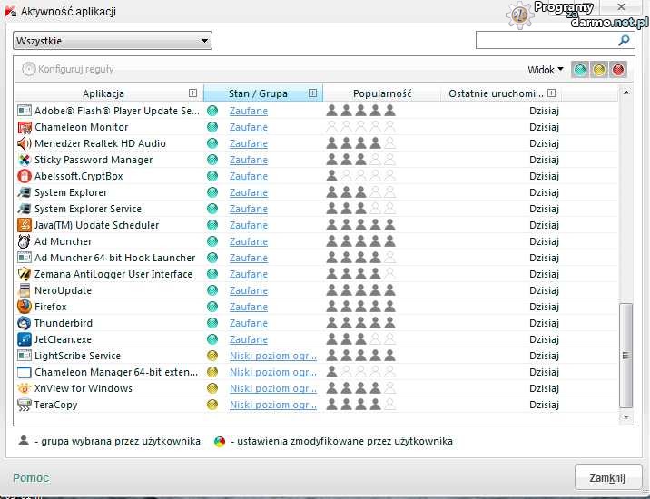Click the Sticky Password Manager icon
This screenshot has height=499, width=650.
tap(25, 160)
